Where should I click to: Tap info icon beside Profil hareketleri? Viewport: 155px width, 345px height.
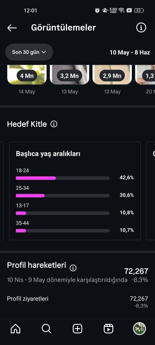click(x=73, y=268)
